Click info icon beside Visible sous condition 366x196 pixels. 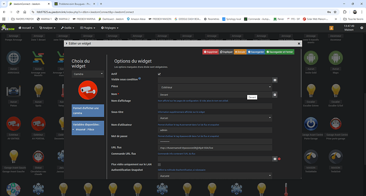coord(140,78)
